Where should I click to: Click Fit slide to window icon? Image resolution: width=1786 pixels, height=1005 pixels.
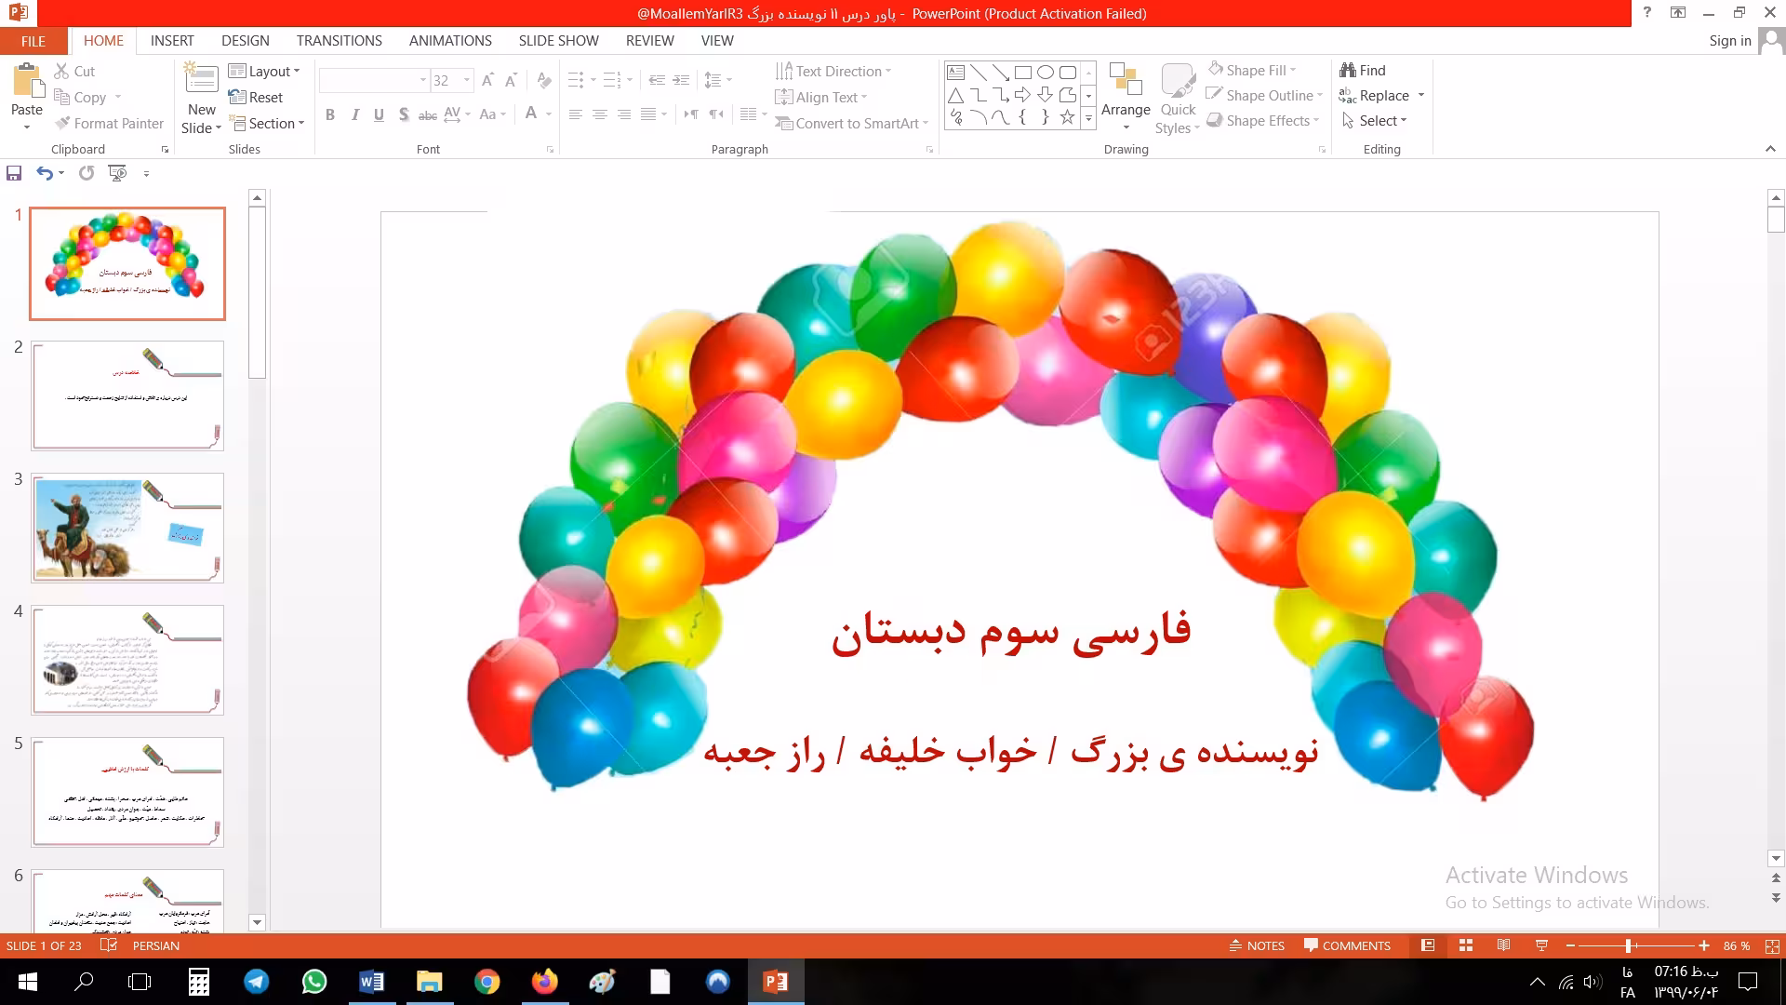[1772, 945]
